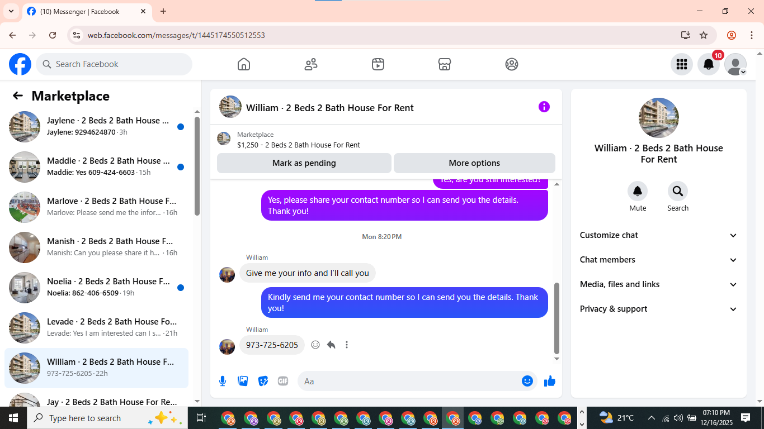Send a thumbs up like

(x=550, y=381)
